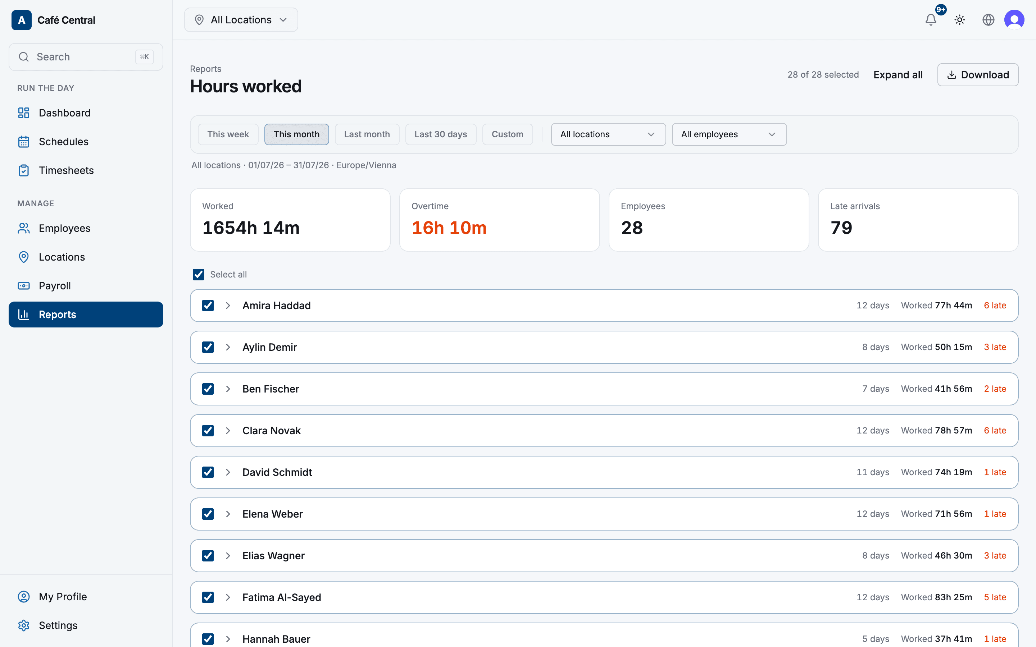Open the All employees filter dropdown
The image size is (1036, 647).
pos(729,134)
